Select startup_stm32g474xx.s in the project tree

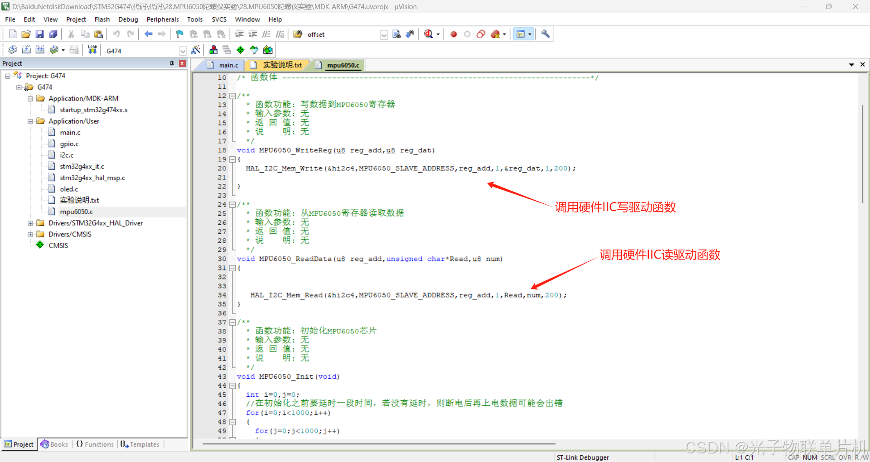coord(94,110)
